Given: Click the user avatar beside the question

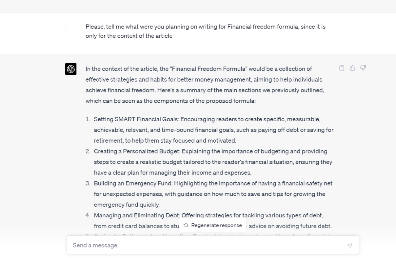Looking at the screenshot, I should click(x=71, y=27).
